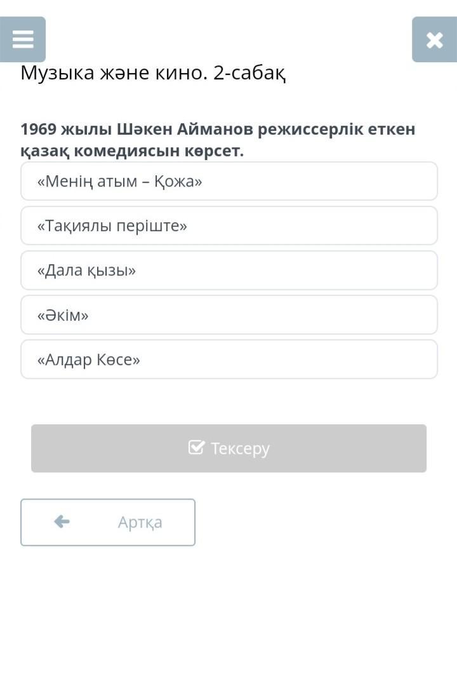Choose «Алдар Көсе» as the answer
The height and width of the screenshot is (673, 457).
[x=228, y=359]
